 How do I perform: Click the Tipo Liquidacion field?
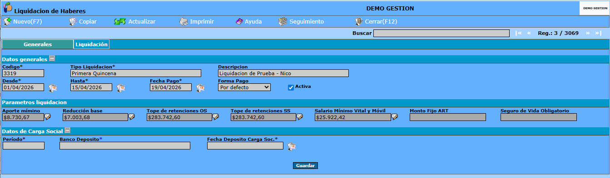(136, 73)
